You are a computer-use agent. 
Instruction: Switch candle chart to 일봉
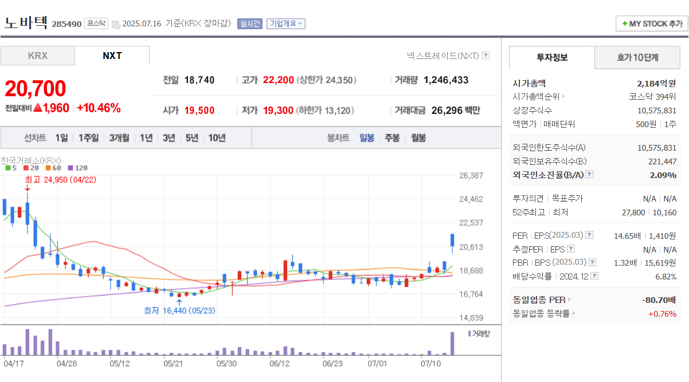tap(367, 138)
